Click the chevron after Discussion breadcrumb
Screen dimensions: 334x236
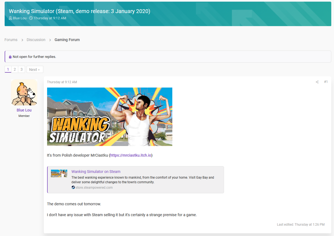point(50,40)
